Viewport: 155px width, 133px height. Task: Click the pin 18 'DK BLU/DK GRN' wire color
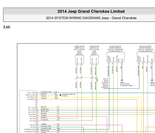(46, 128)
